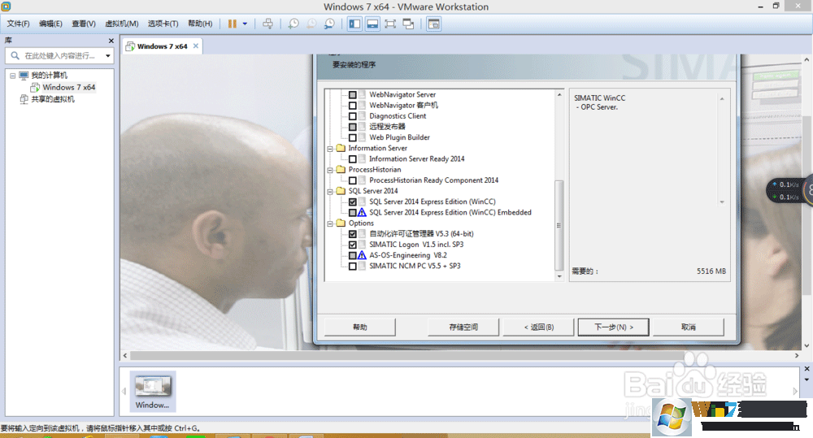
Task: Toggle the library sidebar view icon
Action: point(354,24)
